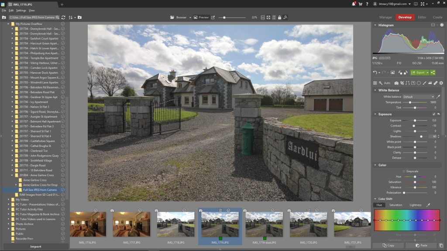
Task: Rotate image right icon
Action: [x=406, y=73]
